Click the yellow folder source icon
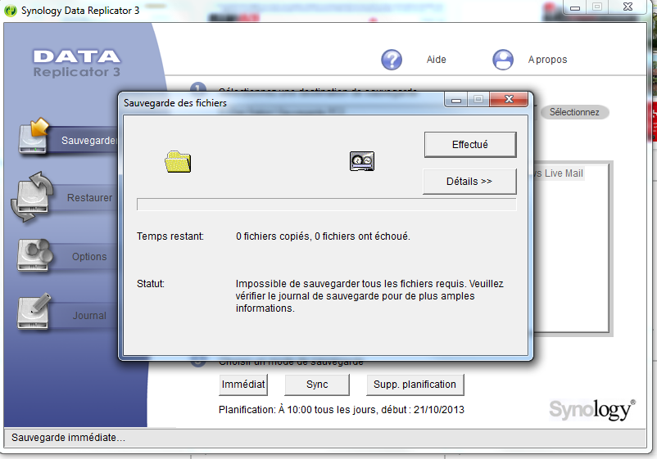 pos(178,161)
